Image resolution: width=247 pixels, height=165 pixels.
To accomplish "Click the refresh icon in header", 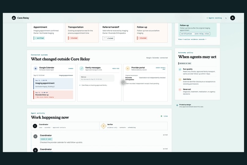I will coord(226,18).
